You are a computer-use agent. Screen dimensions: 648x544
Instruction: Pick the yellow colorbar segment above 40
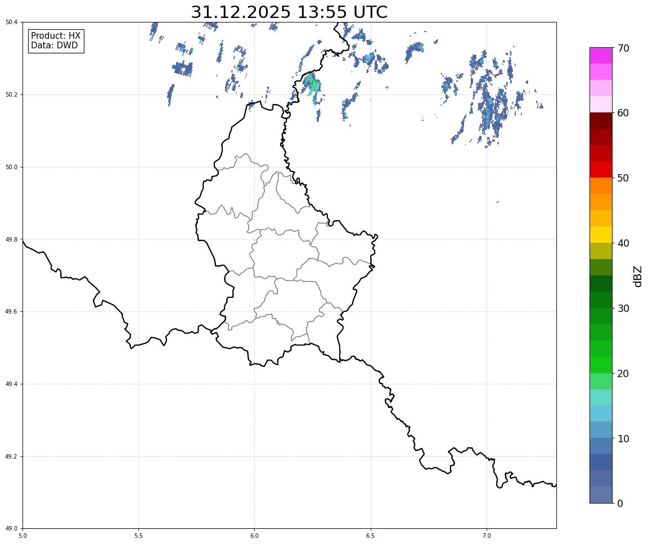pos(601,235)
